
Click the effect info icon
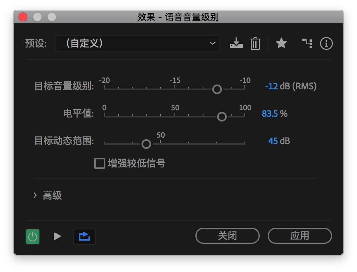(326, 44)
